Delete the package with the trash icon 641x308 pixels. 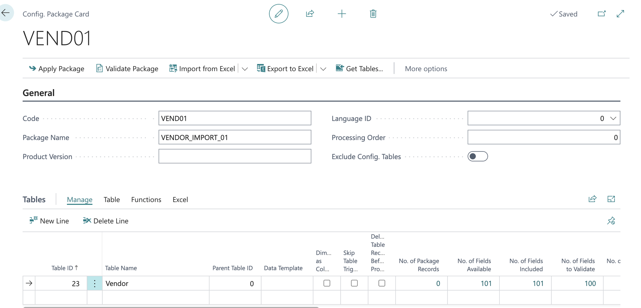373,14
